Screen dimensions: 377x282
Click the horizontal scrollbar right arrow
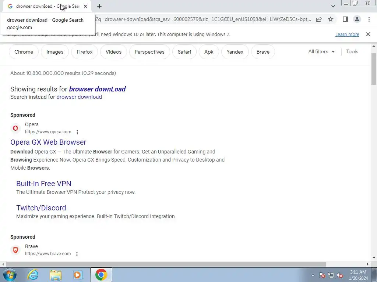pos(368,264)
